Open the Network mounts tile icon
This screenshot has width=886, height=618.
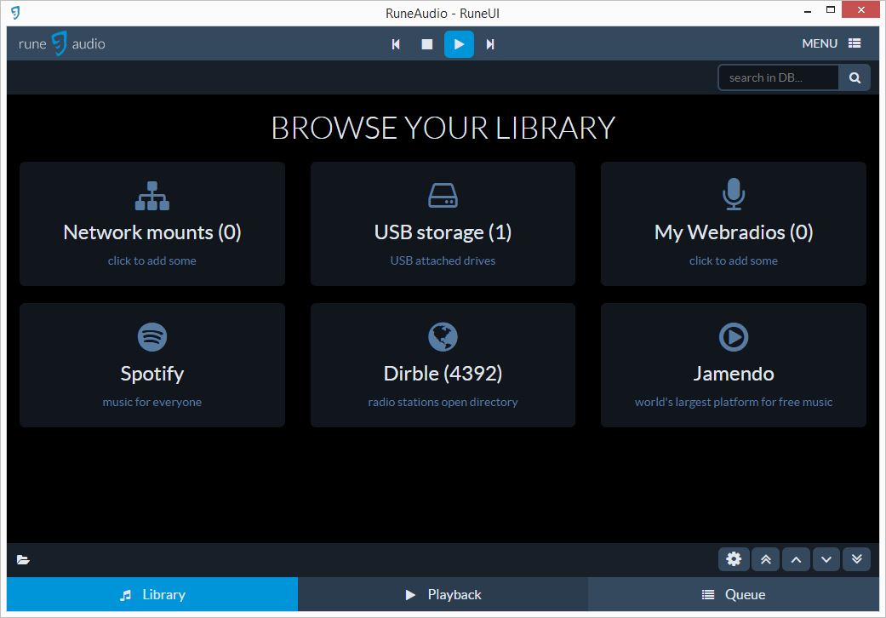pos(152,196)
